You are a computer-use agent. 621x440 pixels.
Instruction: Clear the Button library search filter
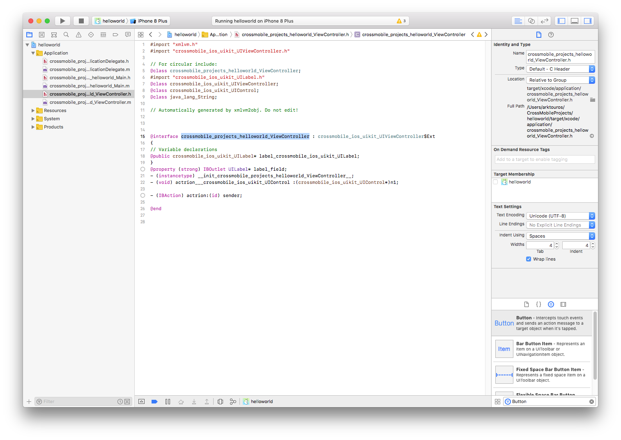(x=591, y=401)
